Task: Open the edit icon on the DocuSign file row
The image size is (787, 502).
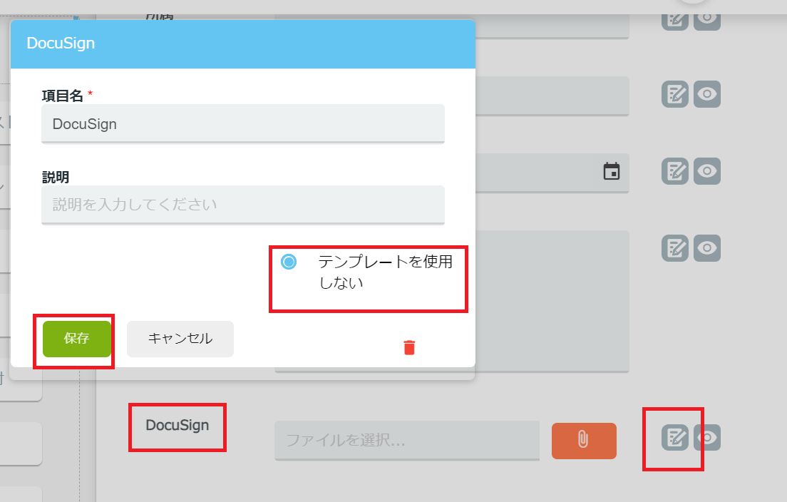Action: click(x=674, y=437)
